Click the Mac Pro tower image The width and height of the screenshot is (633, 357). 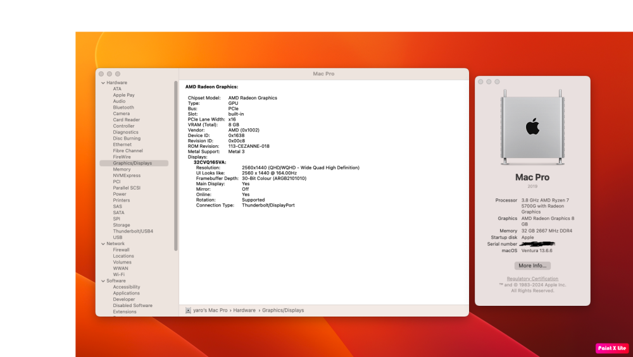pyautogui.click(x=532, y=127)
